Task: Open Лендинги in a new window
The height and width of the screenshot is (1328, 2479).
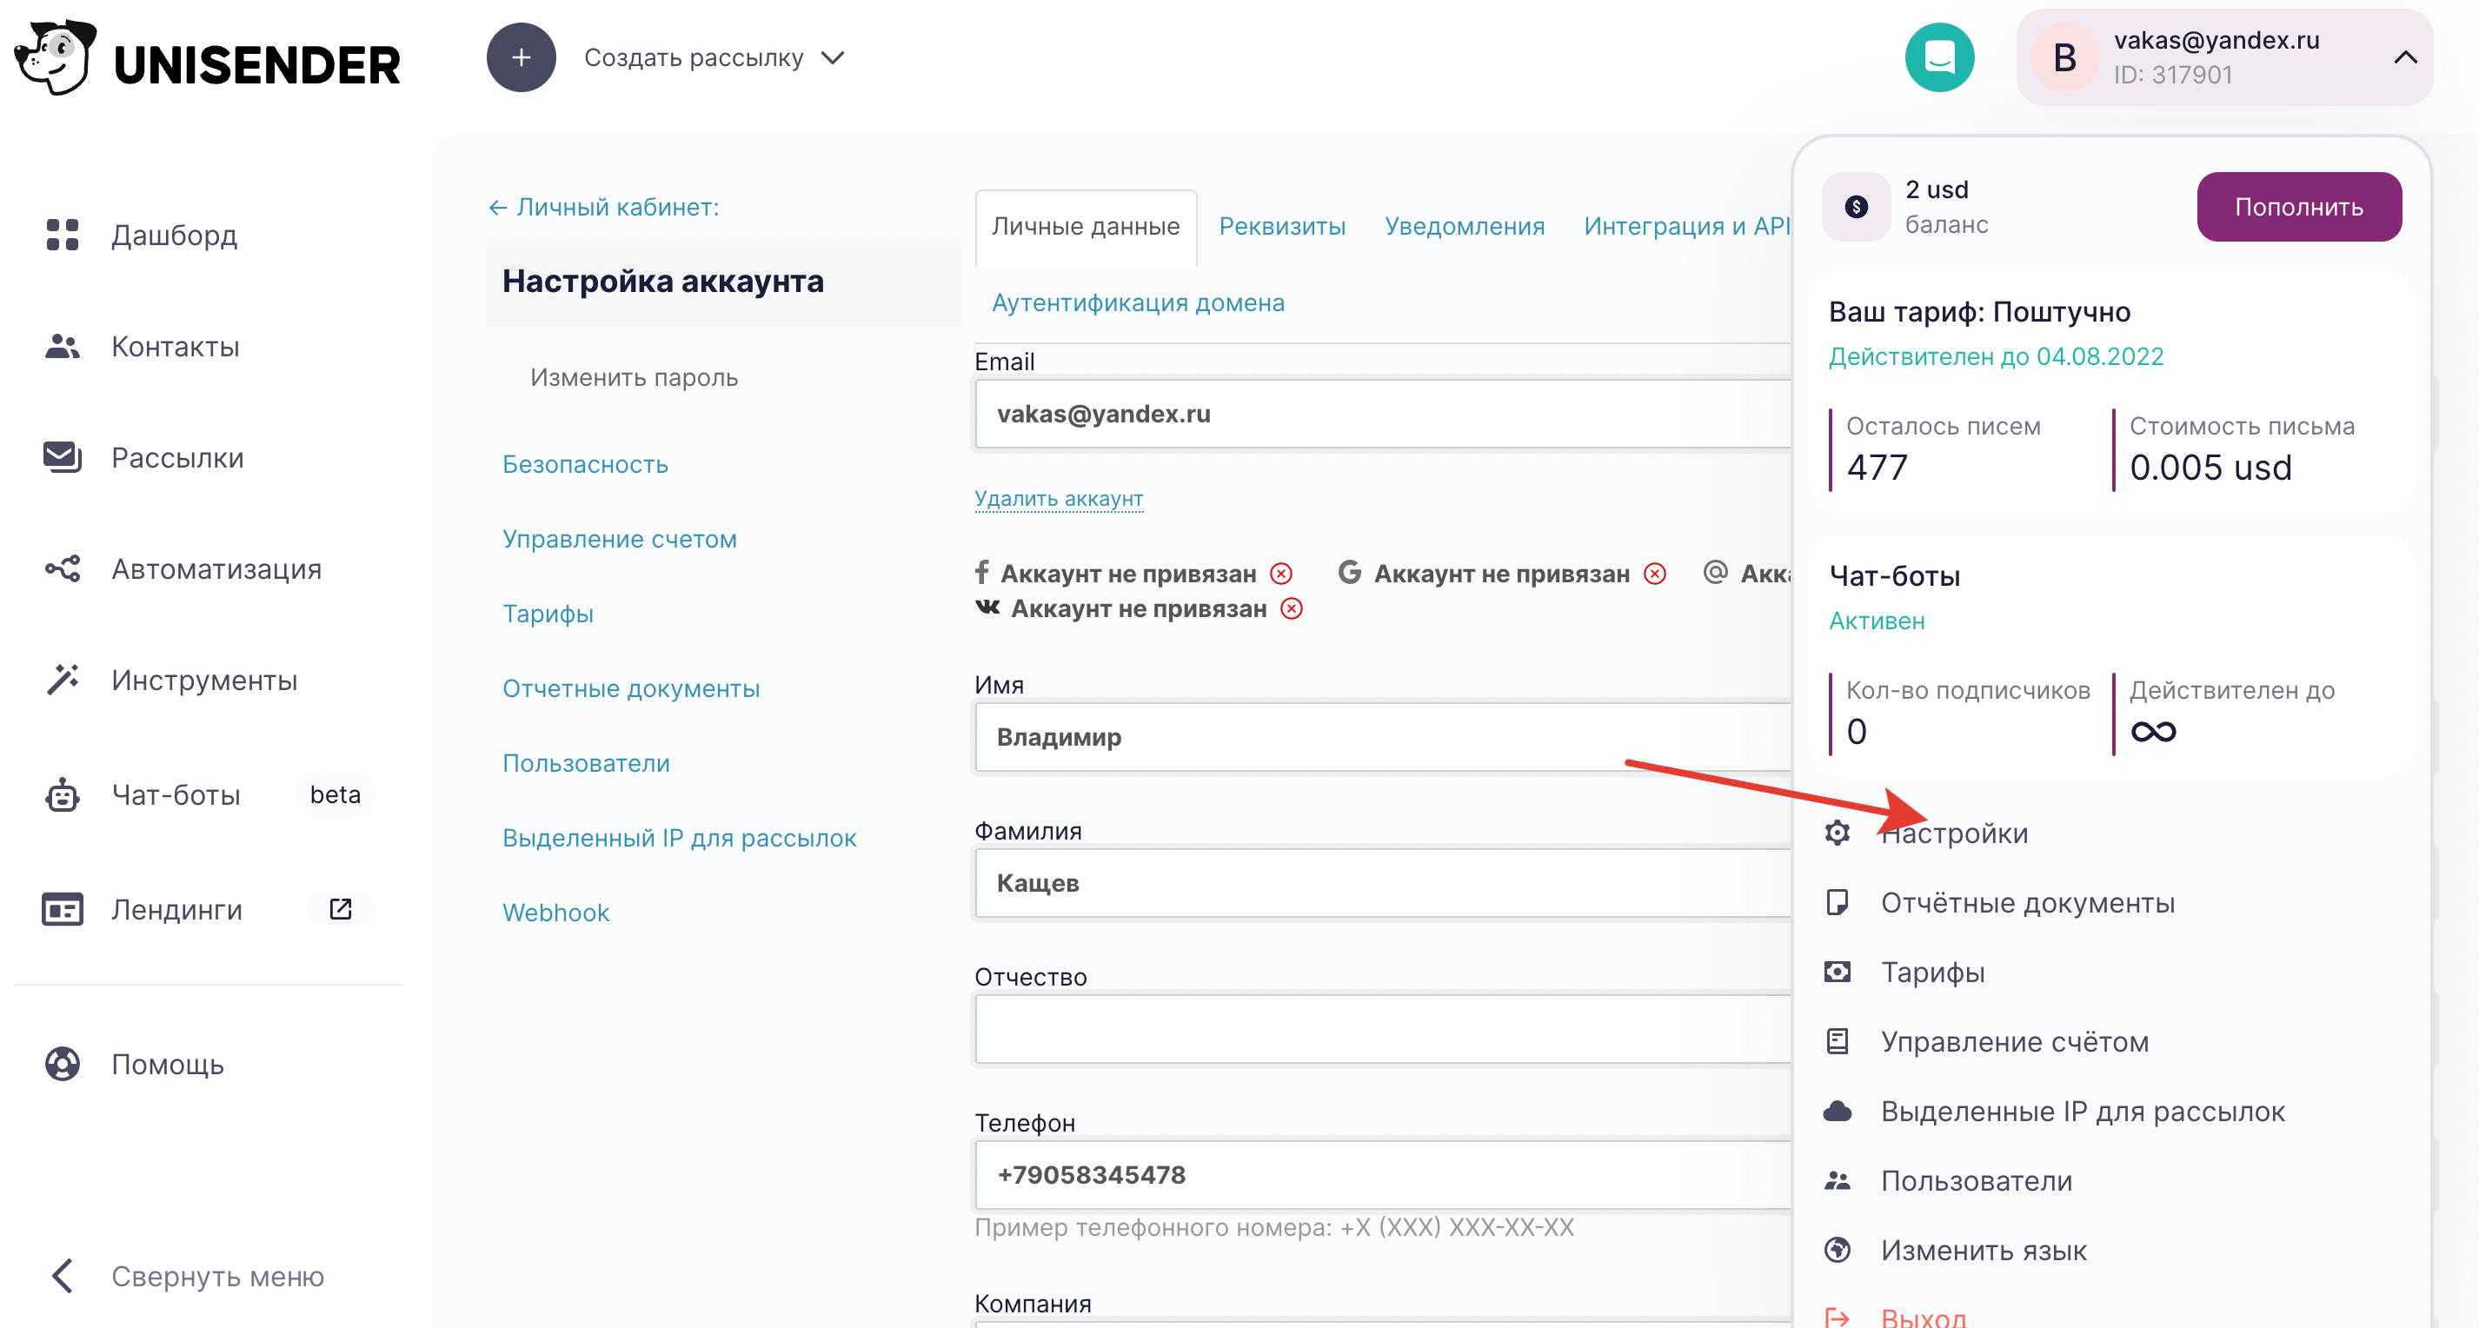Action: [339, 908]
